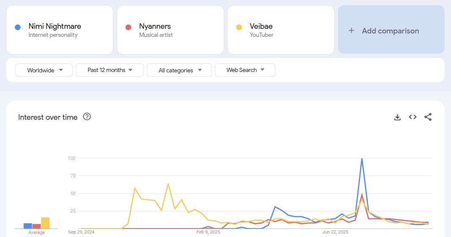This screenshot has width=451, height=237.
Task: Download the Interest over time CSV
Action: point(397,117)
